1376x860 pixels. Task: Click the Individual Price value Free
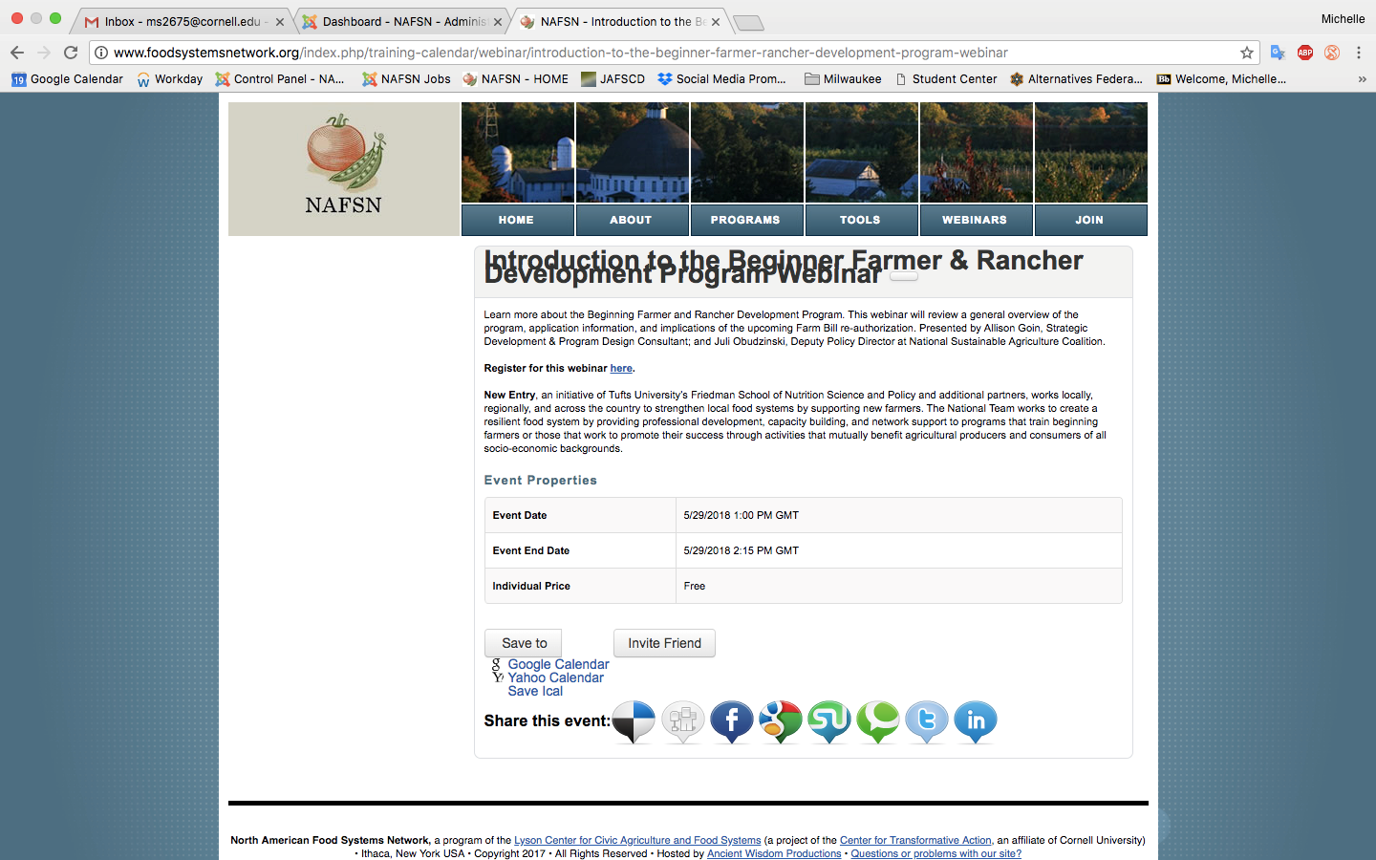[x=695, y=586]
